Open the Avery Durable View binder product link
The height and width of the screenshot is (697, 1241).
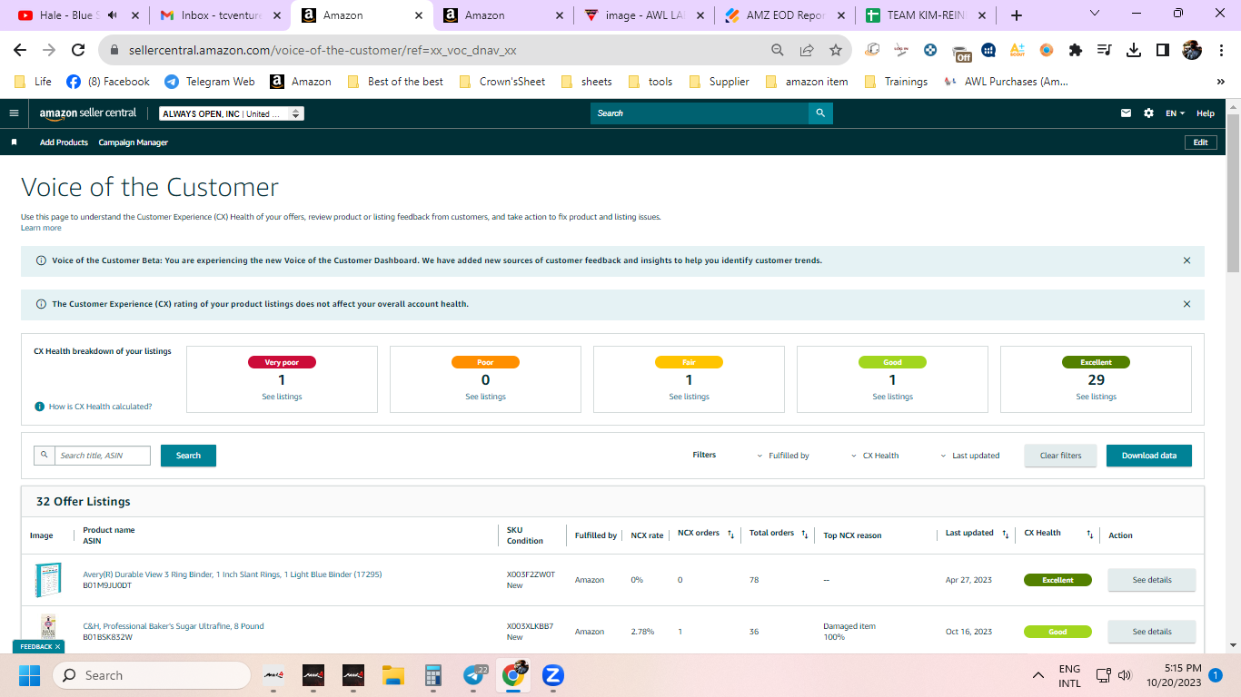point(233,574)
